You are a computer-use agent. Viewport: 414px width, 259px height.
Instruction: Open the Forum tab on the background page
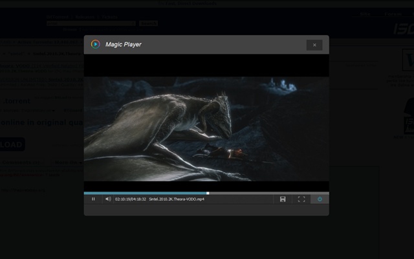pos(393,14)
